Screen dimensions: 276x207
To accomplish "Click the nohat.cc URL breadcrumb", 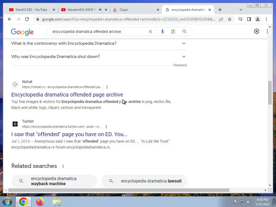I will 62,87.
